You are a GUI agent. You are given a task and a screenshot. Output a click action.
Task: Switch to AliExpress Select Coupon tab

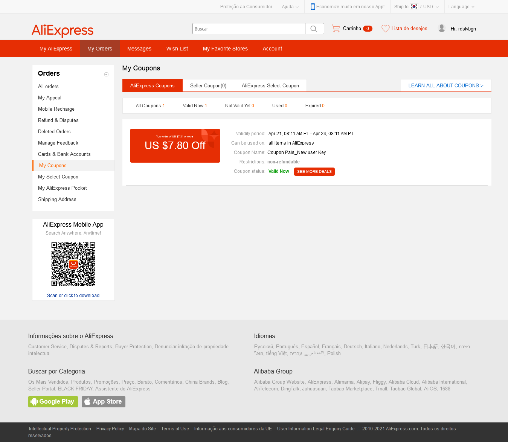(x=270, y=85)
